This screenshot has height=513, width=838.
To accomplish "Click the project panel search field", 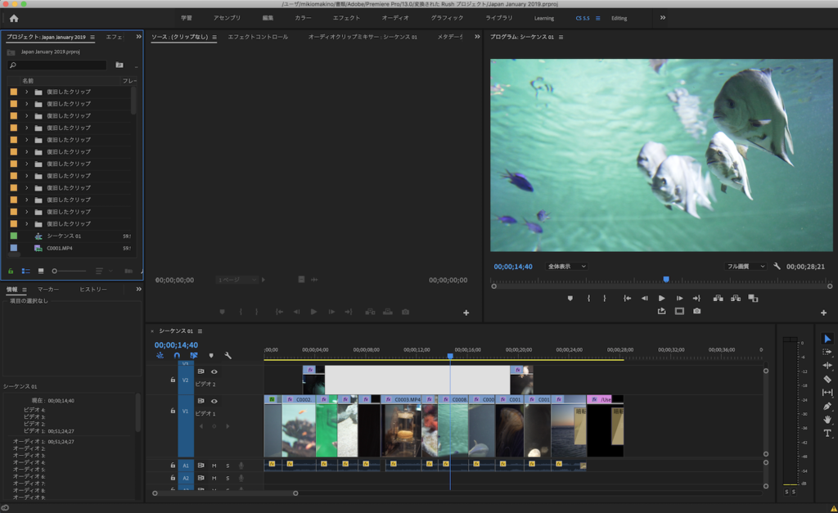I will click(57, 65).
